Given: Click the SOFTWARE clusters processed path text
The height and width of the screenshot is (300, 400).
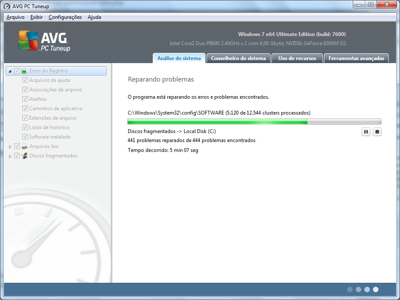Looking at the screenshot, I should pyautogui.click(x=219, y=113).
